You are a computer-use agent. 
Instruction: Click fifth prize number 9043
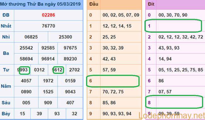click(70, 92)
